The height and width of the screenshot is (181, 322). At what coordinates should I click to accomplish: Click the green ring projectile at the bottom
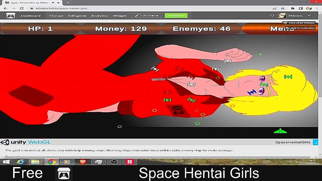click(197, 123)
